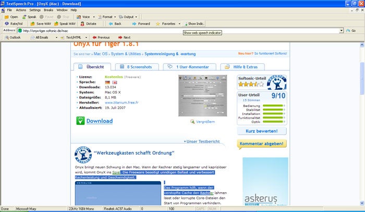The height and width of the screenshot is (212, 365).
Task: Open the Settings menu
Action: pyautogui.click(x=35, y=10)
